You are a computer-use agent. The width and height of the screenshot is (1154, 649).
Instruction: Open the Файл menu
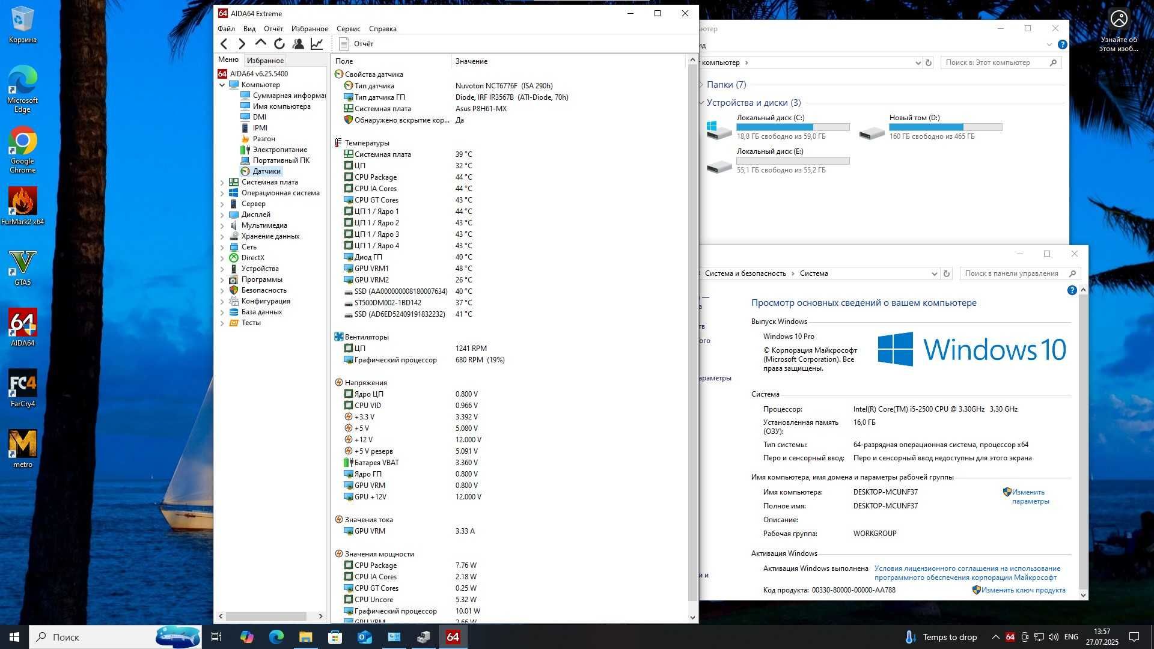(227, 29)
